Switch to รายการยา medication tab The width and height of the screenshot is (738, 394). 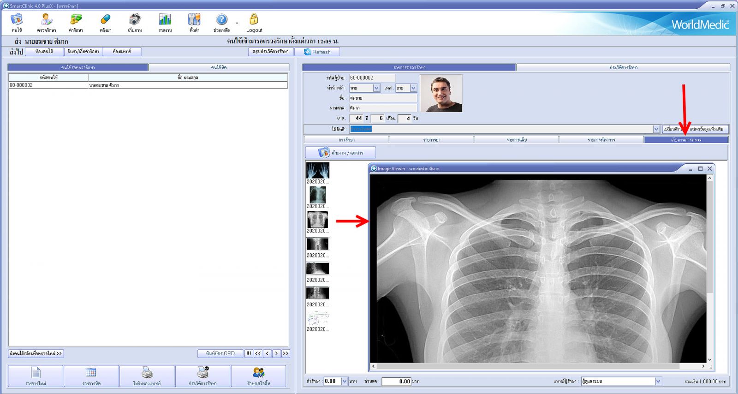point(431,140)
